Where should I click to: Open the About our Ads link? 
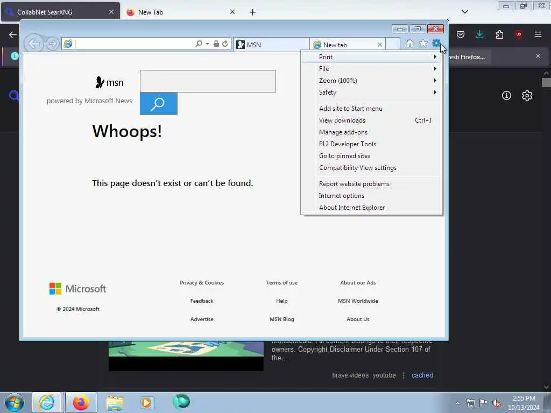click(x=358, y=283)
